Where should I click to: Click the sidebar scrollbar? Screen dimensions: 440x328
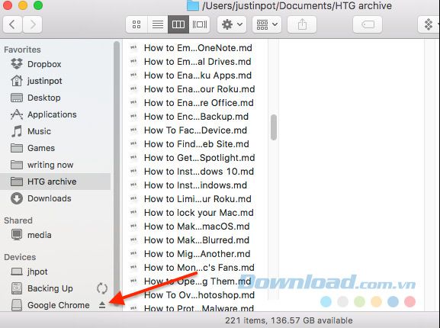(117, 174)
